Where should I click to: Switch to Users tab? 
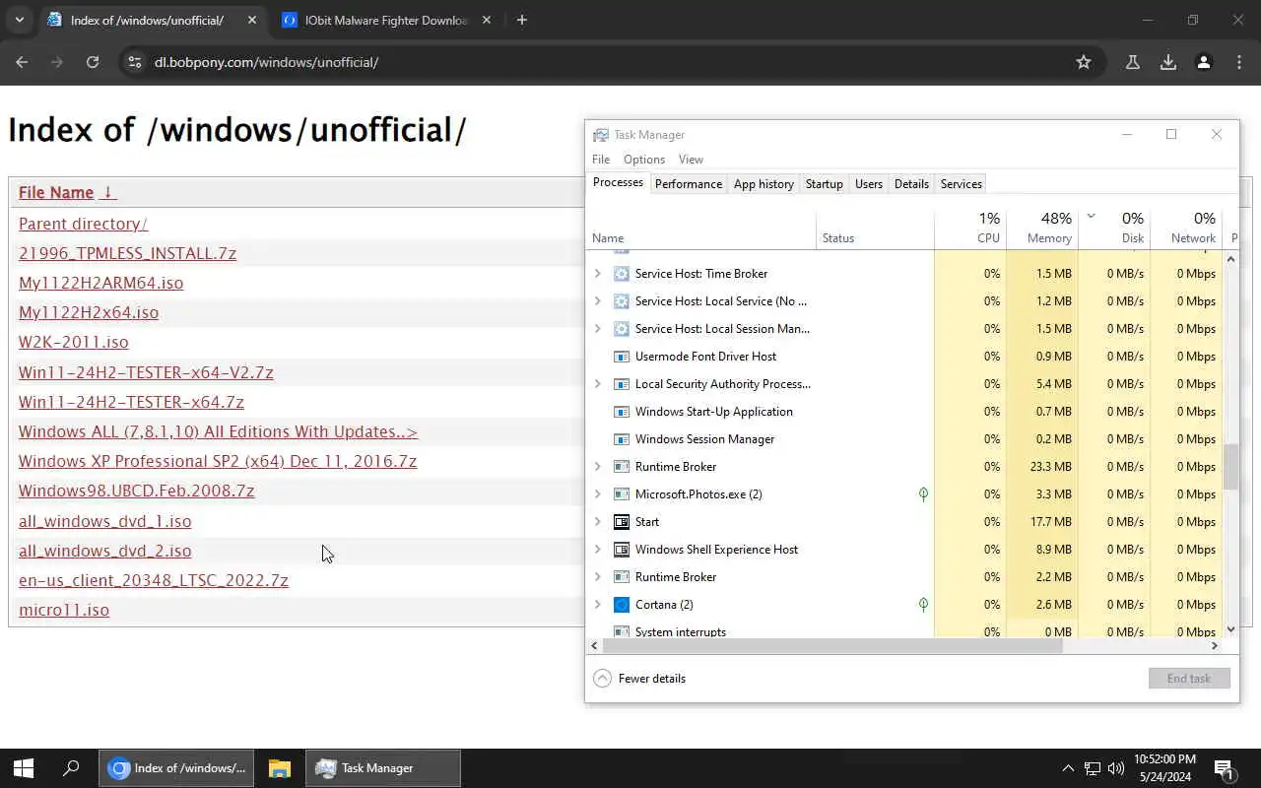[869, 184]
